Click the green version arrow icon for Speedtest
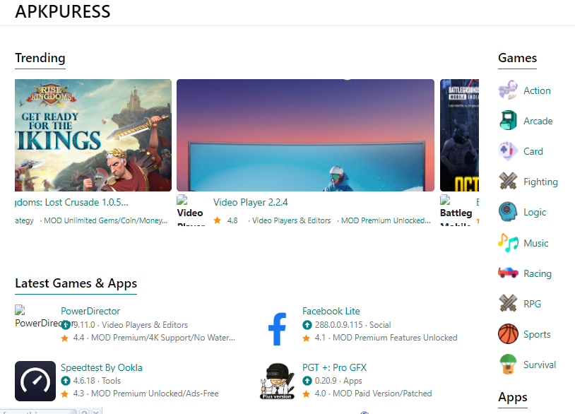The width and height of the screenshot is (575, 414). [x=65, y=381]
